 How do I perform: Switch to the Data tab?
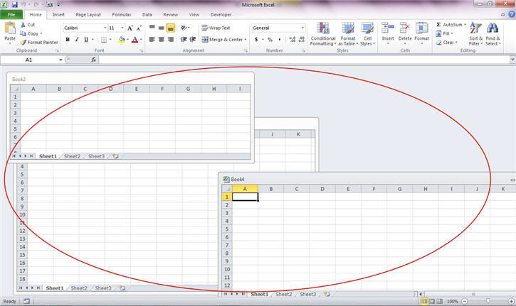147,15
